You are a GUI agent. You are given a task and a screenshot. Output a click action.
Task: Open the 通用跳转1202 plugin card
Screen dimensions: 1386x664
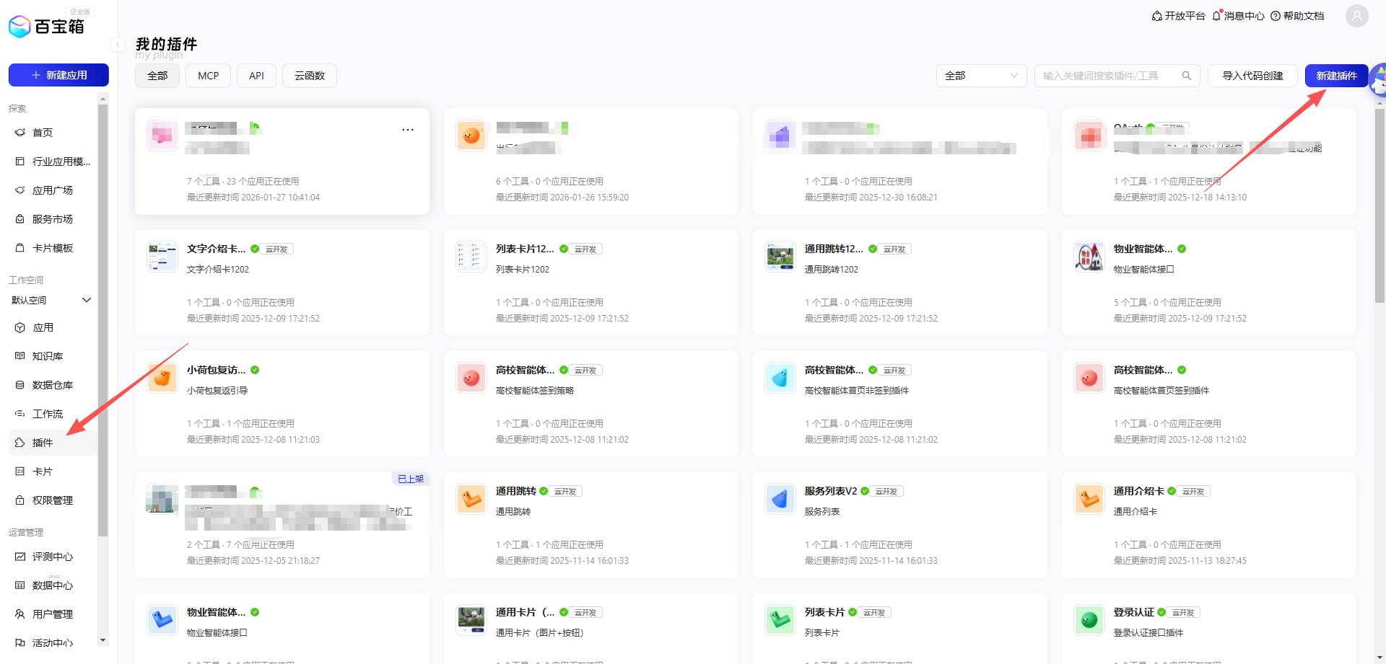899,283
